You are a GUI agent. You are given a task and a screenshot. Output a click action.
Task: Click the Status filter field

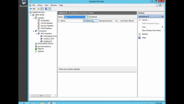(x=75, y=17)
